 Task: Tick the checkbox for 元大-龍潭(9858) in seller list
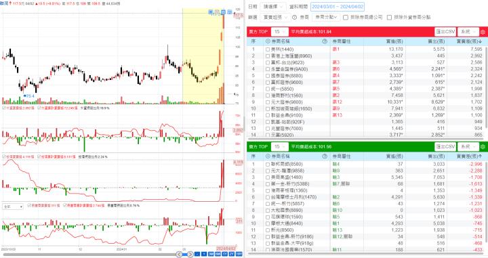[268, 171]
